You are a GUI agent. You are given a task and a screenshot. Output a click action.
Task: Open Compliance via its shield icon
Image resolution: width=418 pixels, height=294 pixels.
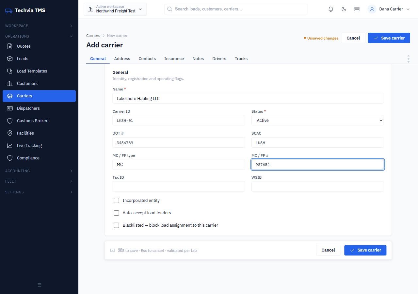point(10,158)
